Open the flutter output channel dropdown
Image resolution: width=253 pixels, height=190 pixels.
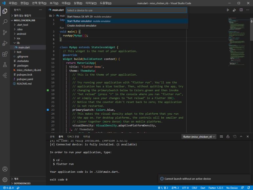[x=199, y=137]
